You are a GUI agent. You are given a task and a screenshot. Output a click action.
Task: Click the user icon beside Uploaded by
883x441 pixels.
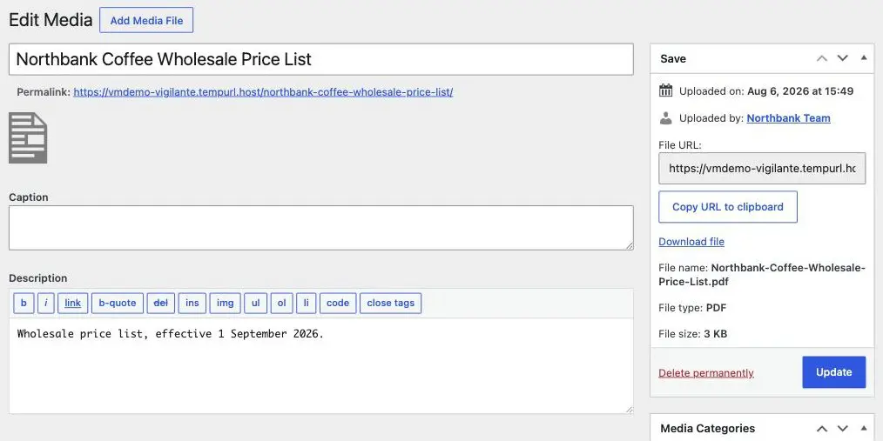coord(665,118)
